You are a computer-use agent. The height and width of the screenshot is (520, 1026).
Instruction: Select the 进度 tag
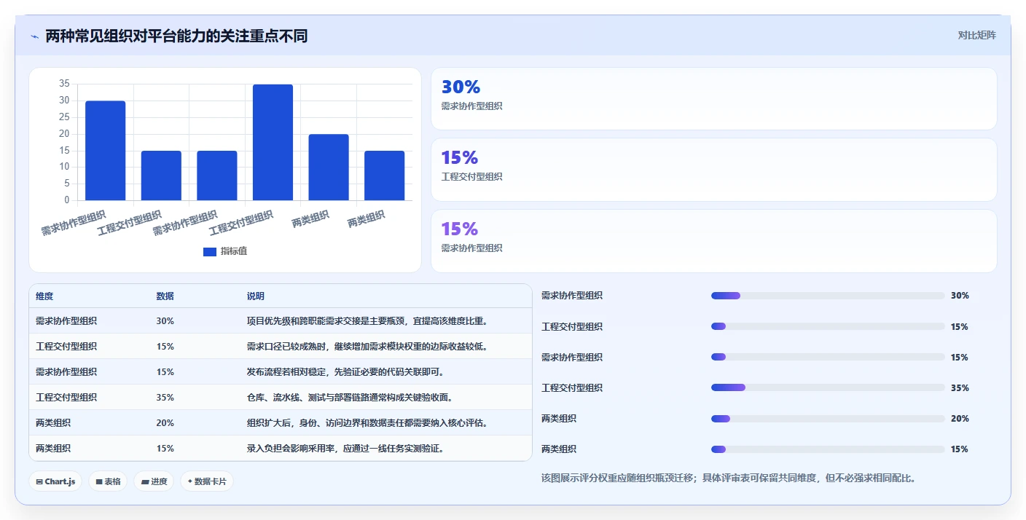[154, 481]
